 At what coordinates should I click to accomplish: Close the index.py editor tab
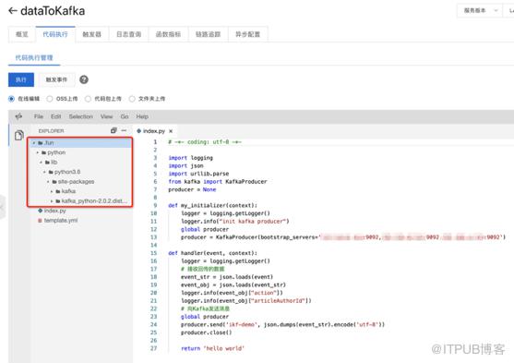click(171, 131)
